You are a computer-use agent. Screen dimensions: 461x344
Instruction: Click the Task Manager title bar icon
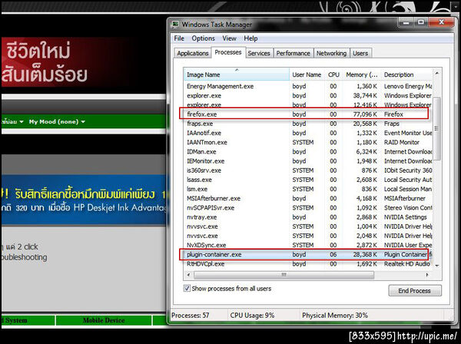click(175, 25)
